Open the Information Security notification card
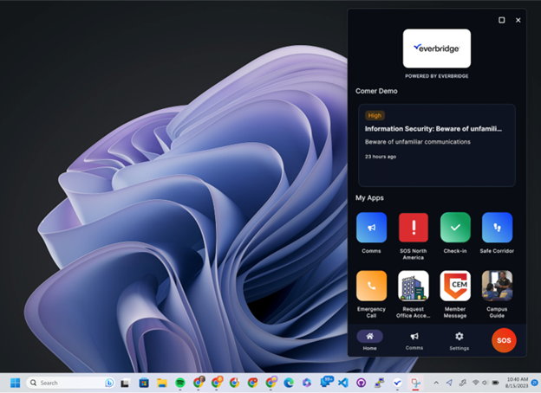 coord(437,145)
